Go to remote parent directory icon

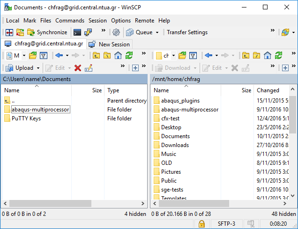(x=246, y=56)
